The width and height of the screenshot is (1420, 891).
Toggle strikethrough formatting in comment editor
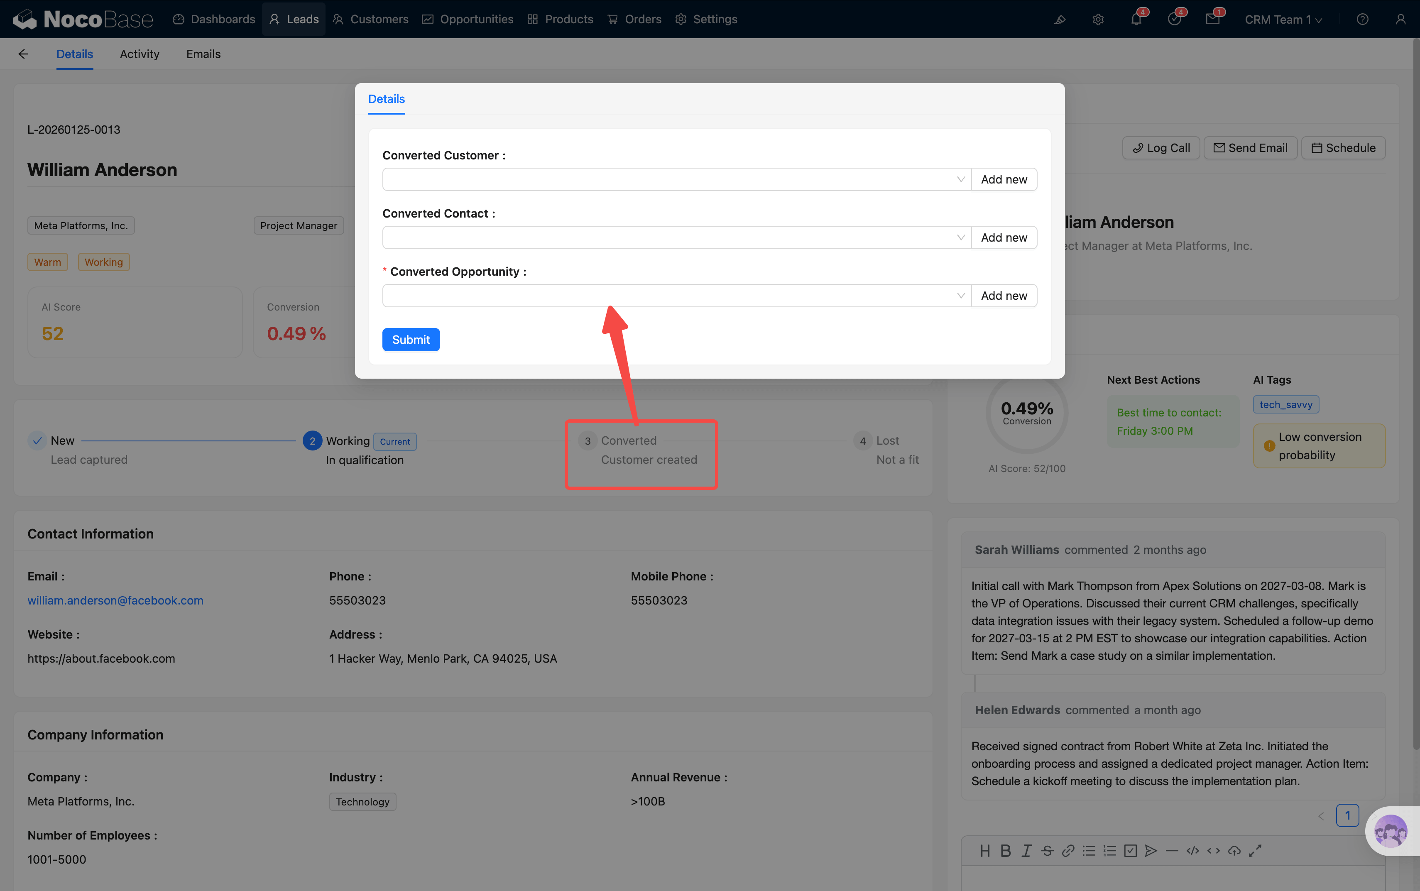pyautogui.click(x=1047, y=850)
